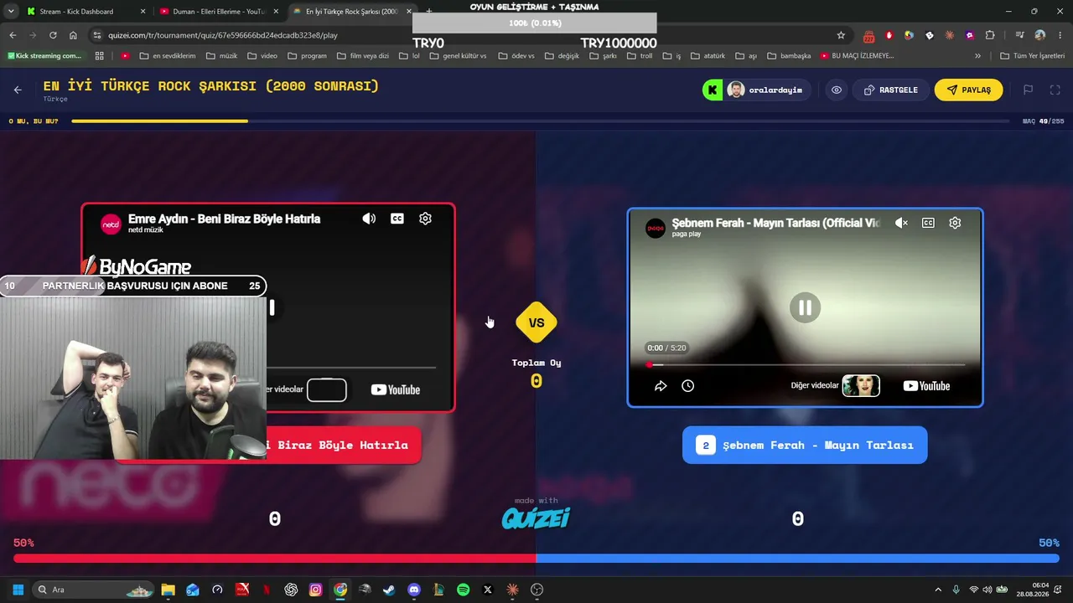Open the ChatGPT app from the taskbar
The height and width of the screenshot is (603, 1073).
[x=291, y=590]
